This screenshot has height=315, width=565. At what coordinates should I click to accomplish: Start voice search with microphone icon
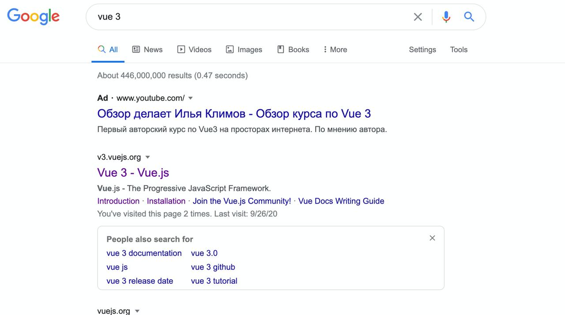coord(446,17)
